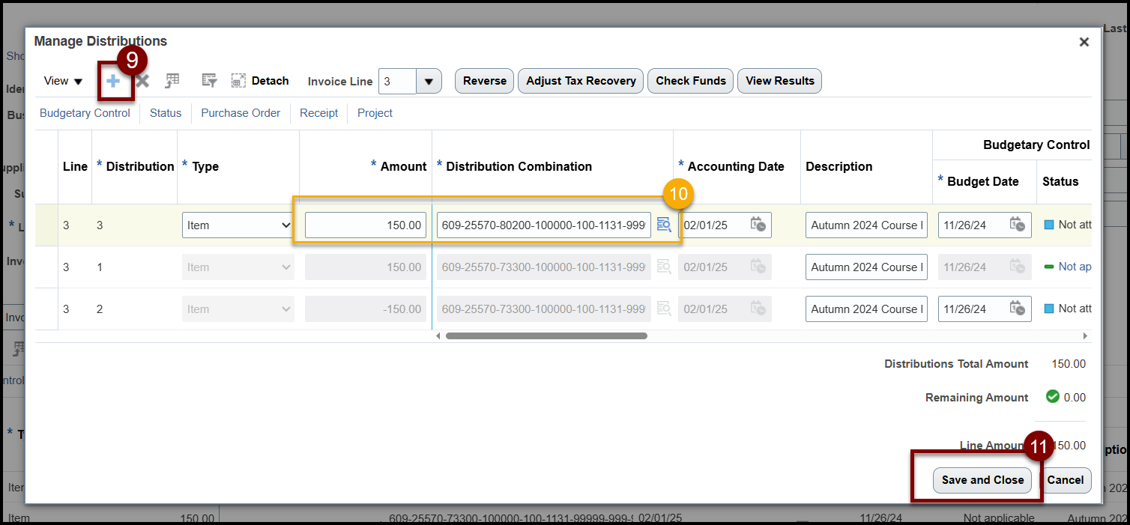This screenshot has height=525, width=1130.
Task: Click the Check Funds button
Action: click(x=691, y=81)
